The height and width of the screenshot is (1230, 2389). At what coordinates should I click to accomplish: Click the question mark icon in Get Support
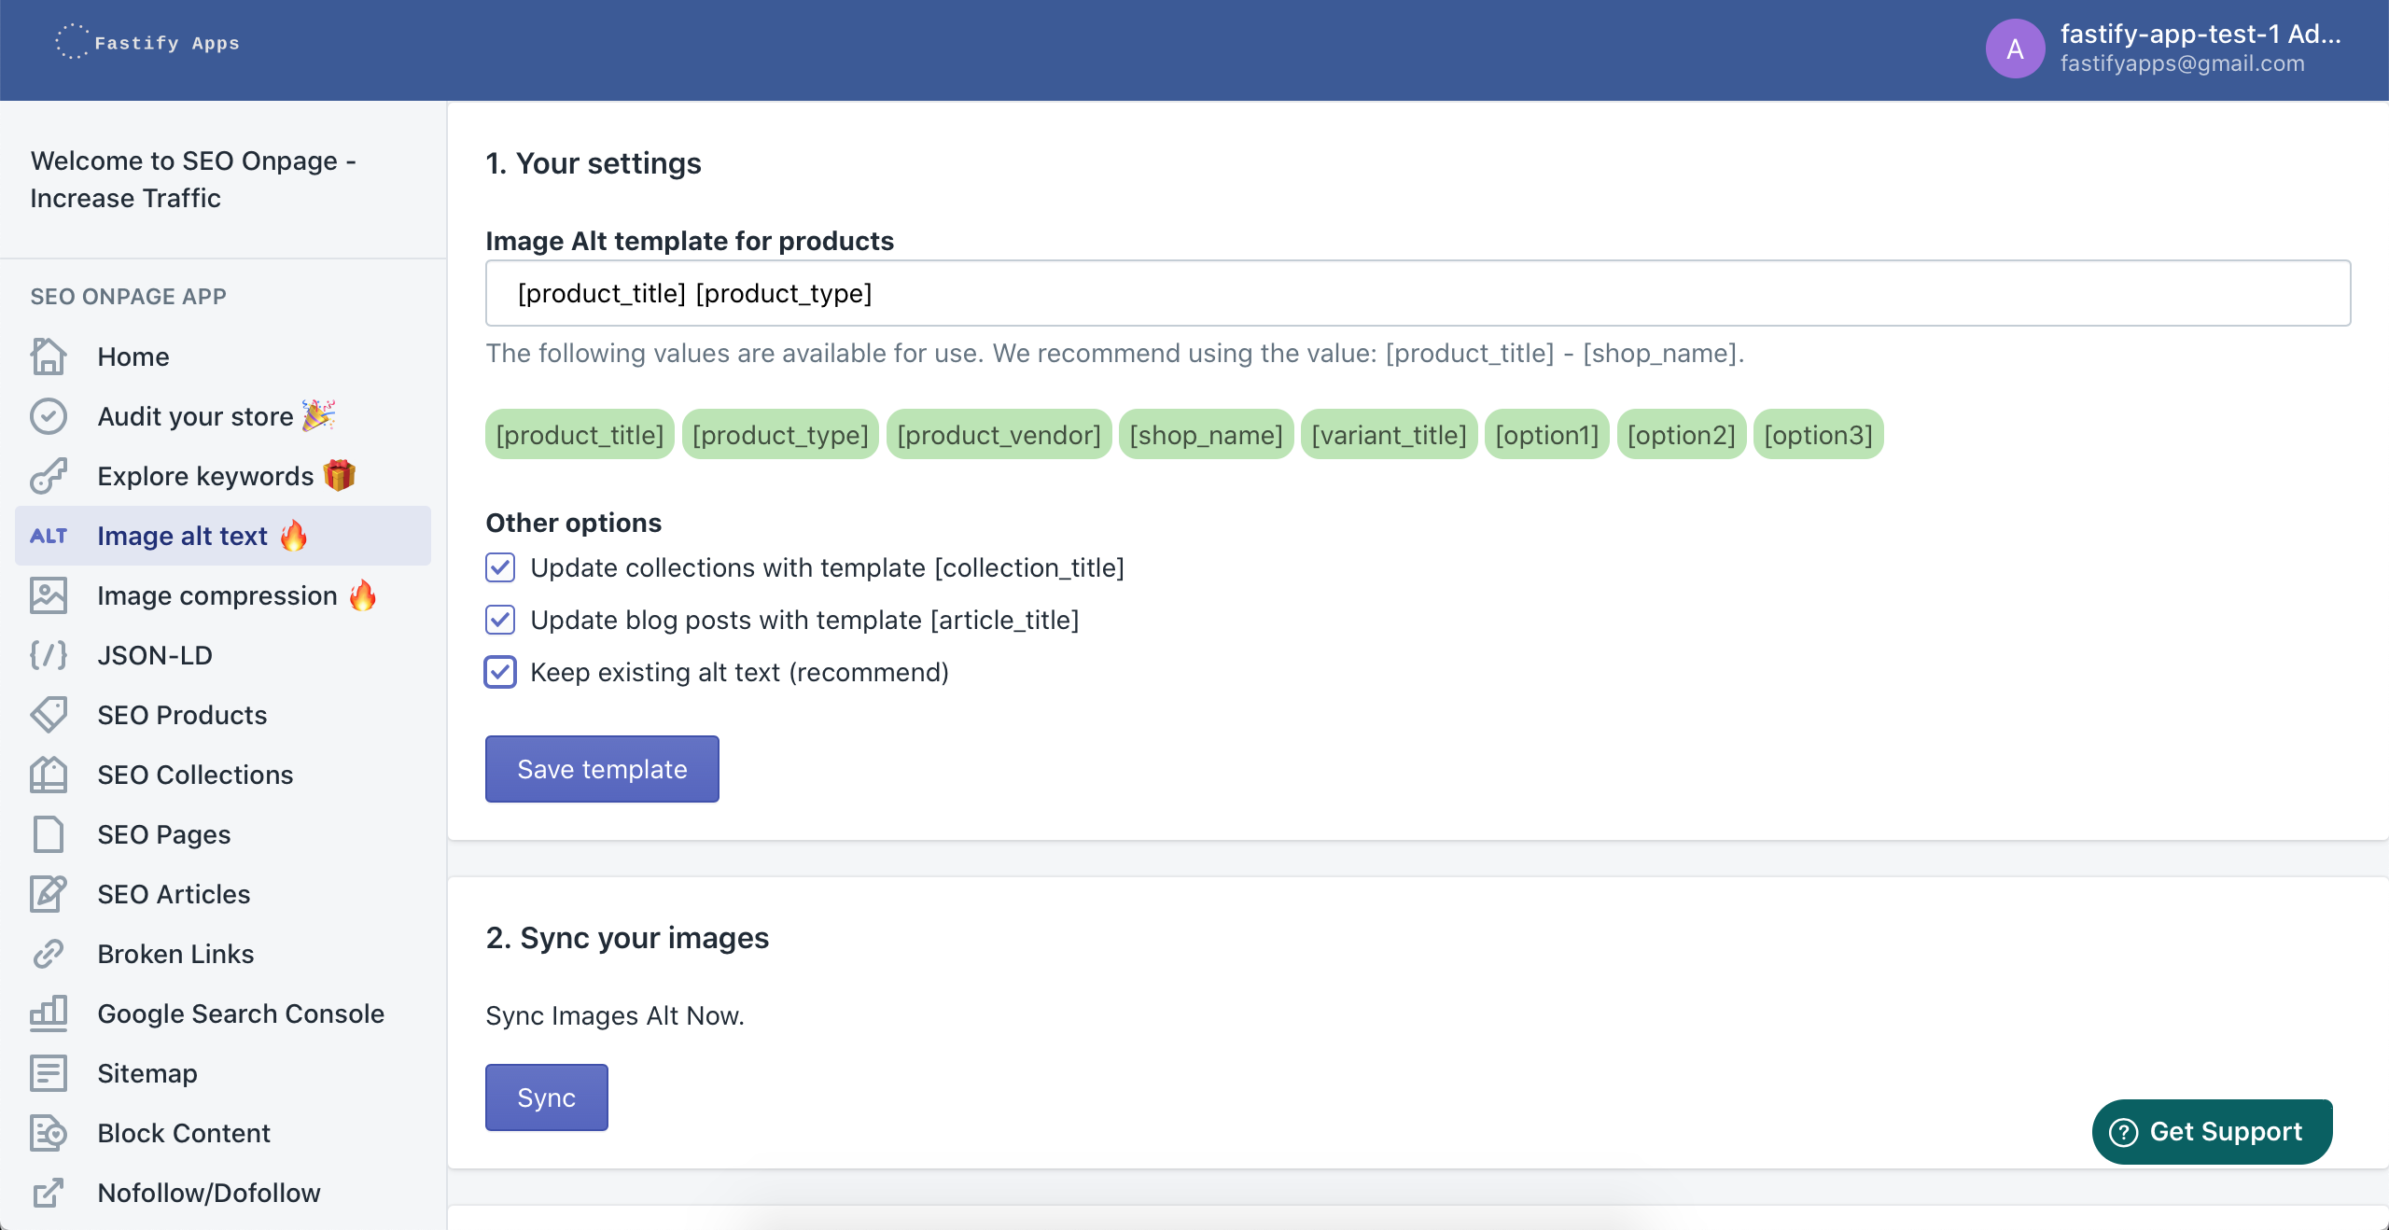point(2124,1132)
